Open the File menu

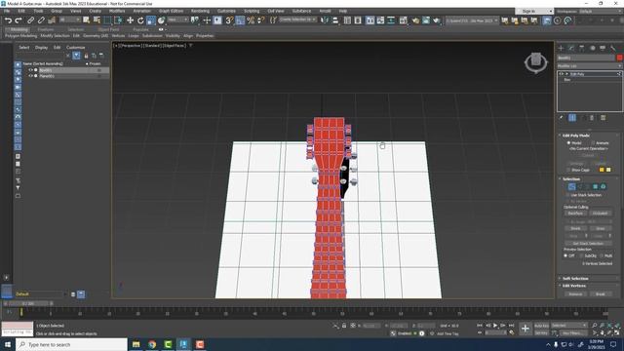coord(7,11)
